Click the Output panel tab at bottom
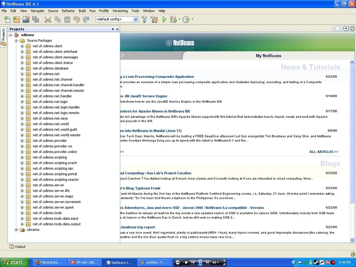Viewport: 356px width, 267px height. pos(17,246)
